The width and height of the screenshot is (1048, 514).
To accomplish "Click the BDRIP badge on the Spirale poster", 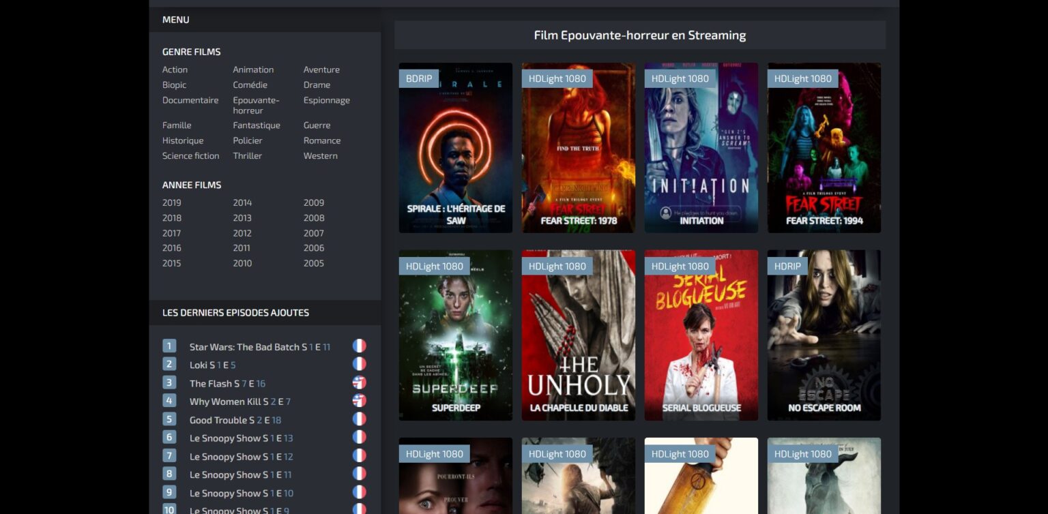I will 419,78.
